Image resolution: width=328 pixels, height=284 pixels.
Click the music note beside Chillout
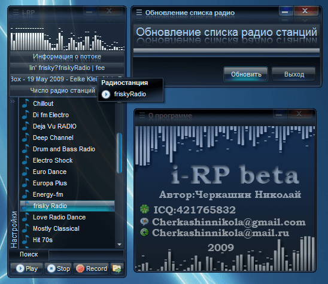[26, 103]
